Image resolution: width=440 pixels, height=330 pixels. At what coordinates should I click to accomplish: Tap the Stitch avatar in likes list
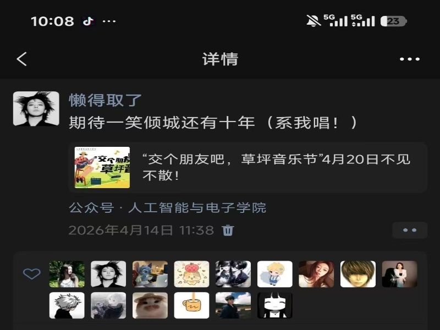coord(150,274)
